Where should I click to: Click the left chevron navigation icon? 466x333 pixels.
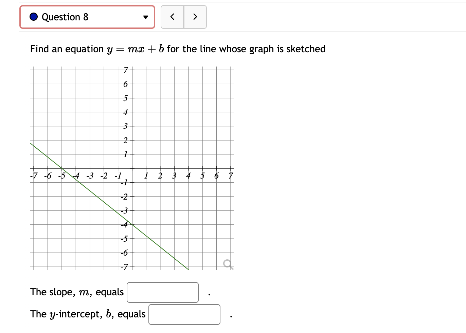tap(172, 16)
